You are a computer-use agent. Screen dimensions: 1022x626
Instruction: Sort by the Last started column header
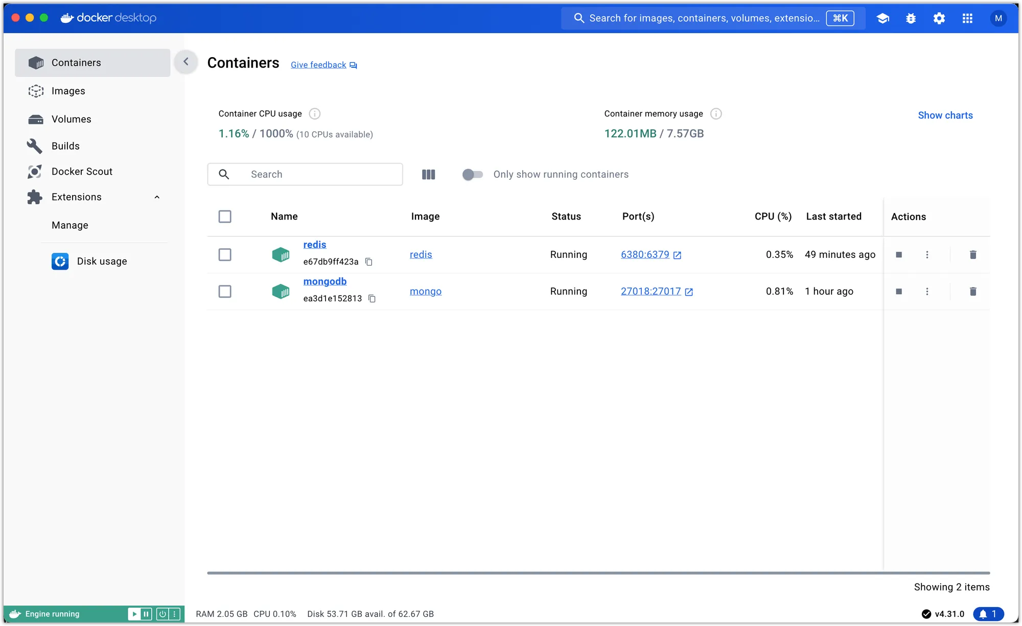[834, 216]
